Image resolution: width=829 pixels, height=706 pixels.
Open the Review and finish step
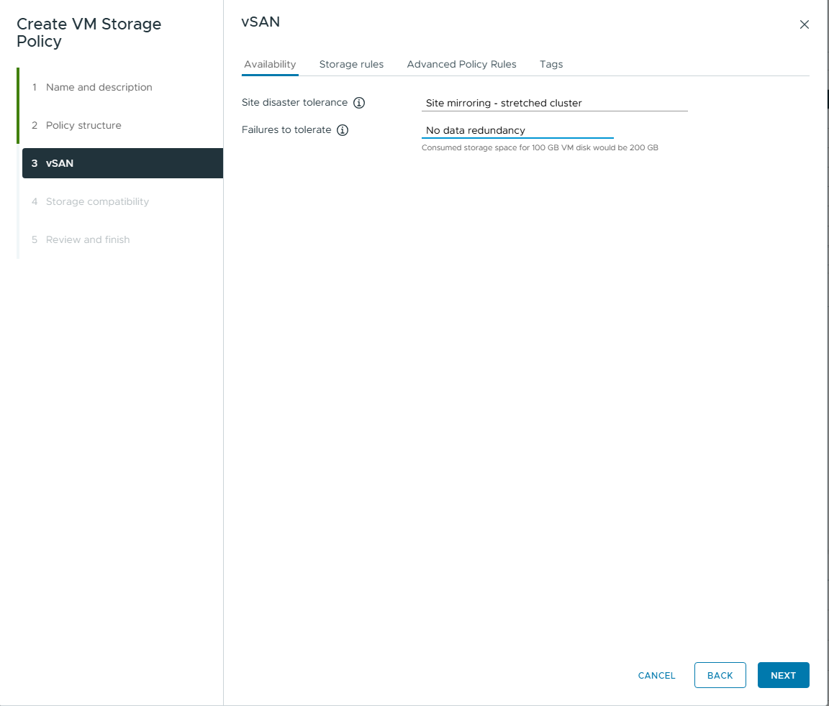88,239
